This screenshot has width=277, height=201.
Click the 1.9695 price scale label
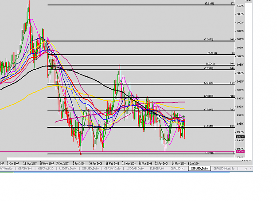[x=240, y=124]
